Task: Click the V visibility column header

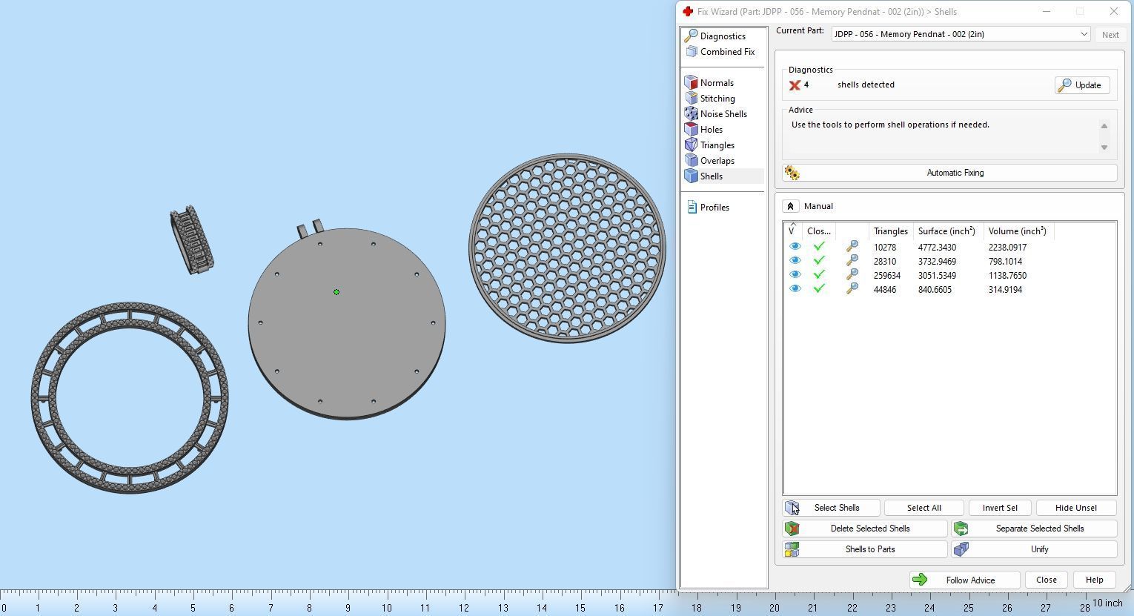Action: tap(793, 231)
